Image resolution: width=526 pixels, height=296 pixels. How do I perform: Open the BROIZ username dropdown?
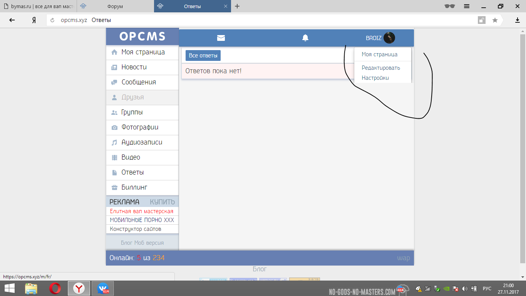pyautogui.click(x=374, y=38)
